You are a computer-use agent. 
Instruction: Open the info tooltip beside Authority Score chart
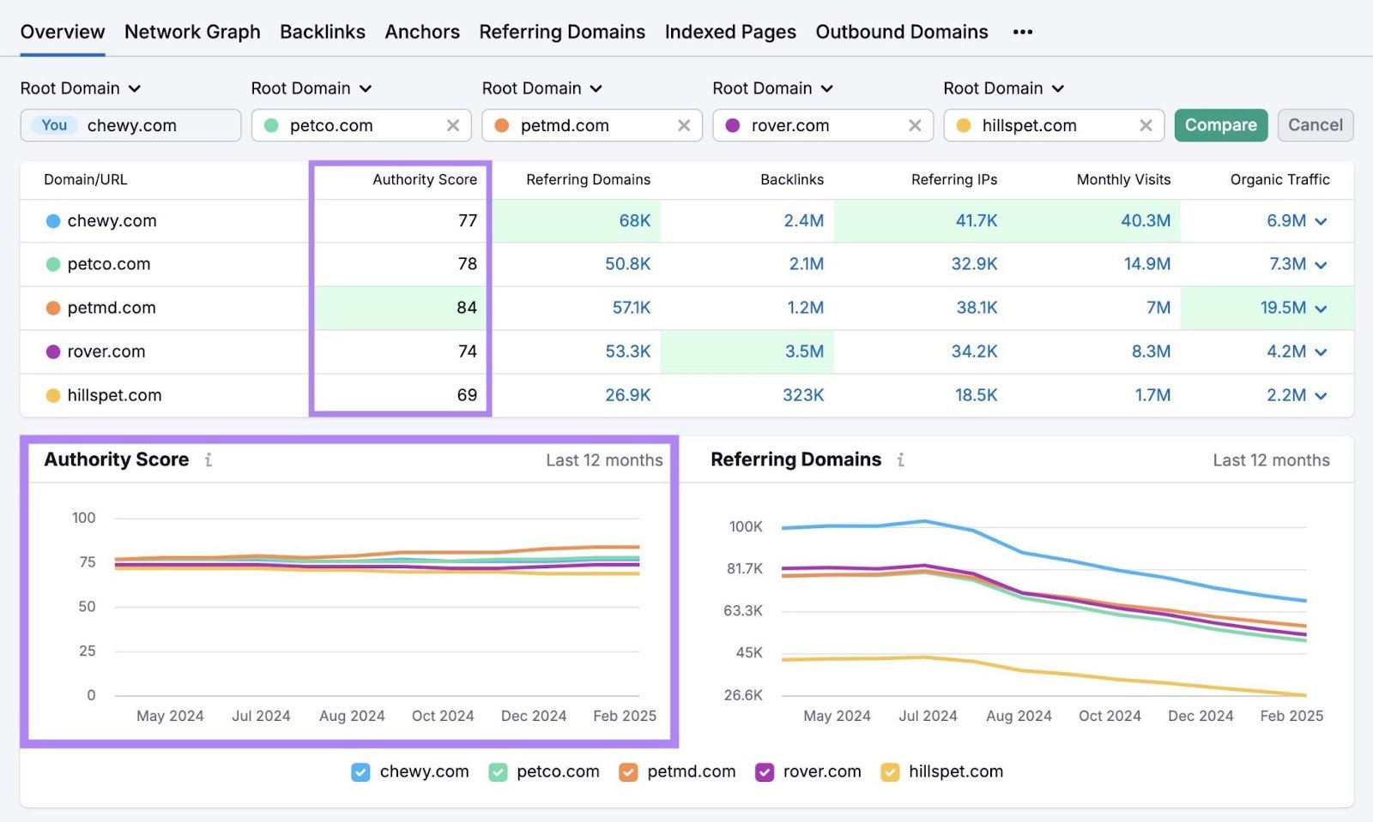coord(209,459)
